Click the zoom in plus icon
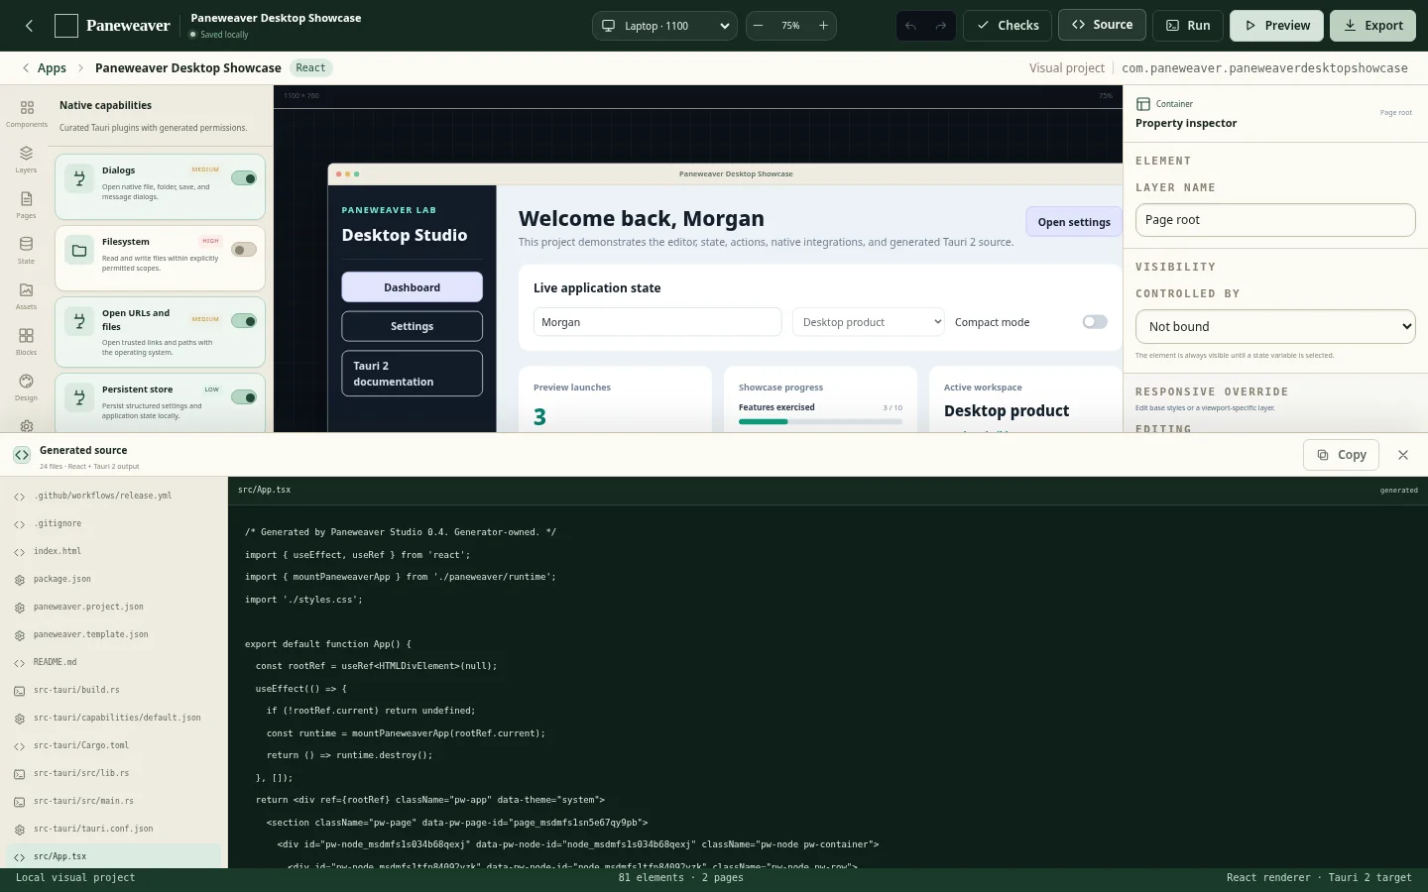1428x892 pixels. pos(823,26)
